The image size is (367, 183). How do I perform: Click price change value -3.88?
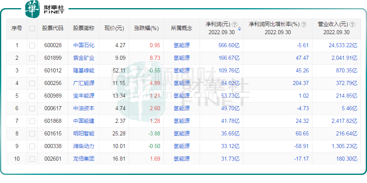154,134
